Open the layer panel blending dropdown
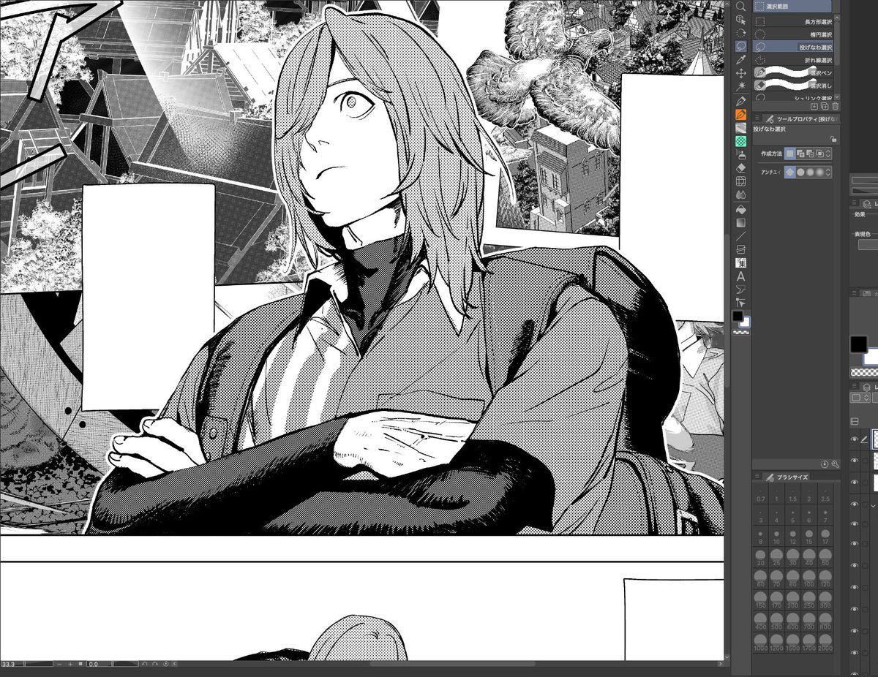The height and width of the screenshot is (677, 878). pyautogui.click(x=860, y=398)
